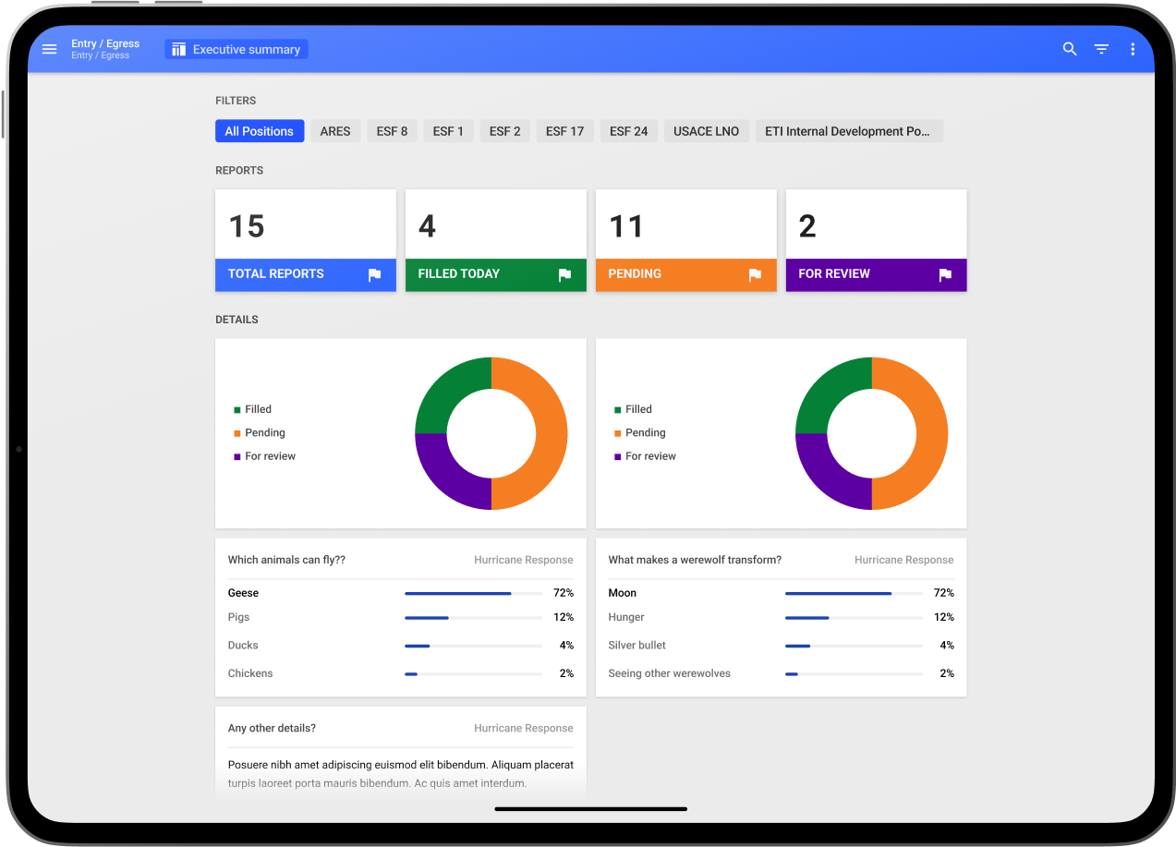This screenshot has height=847, width=1176.
Task: Click the flag icon on Filled Today
Action: point(564,274)
